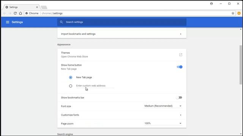Open the Page zoom dropdown
Viewport: 243px width, 136px height.
(x=163, y=124)
